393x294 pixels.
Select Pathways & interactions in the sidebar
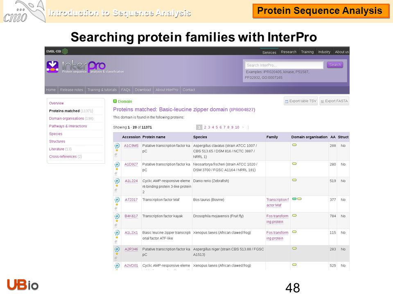(x=68, y=126)
